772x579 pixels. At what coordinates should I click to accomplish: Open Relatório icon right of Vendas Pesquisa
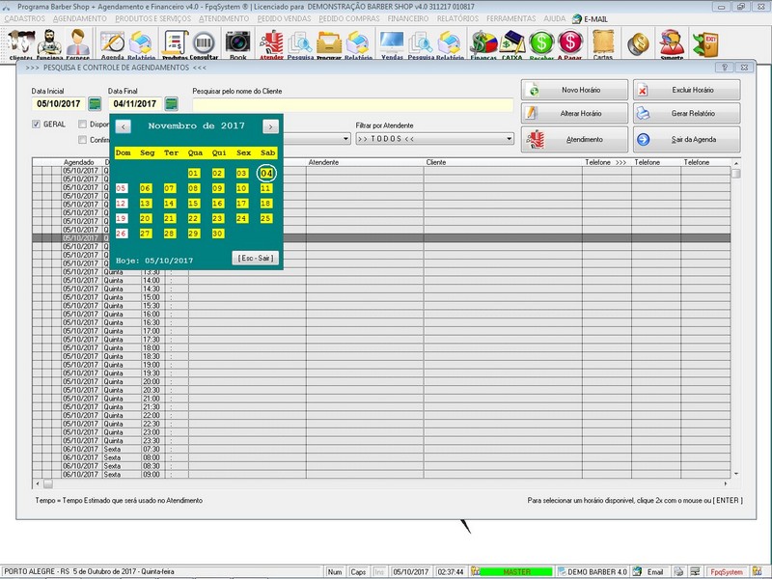450,44
